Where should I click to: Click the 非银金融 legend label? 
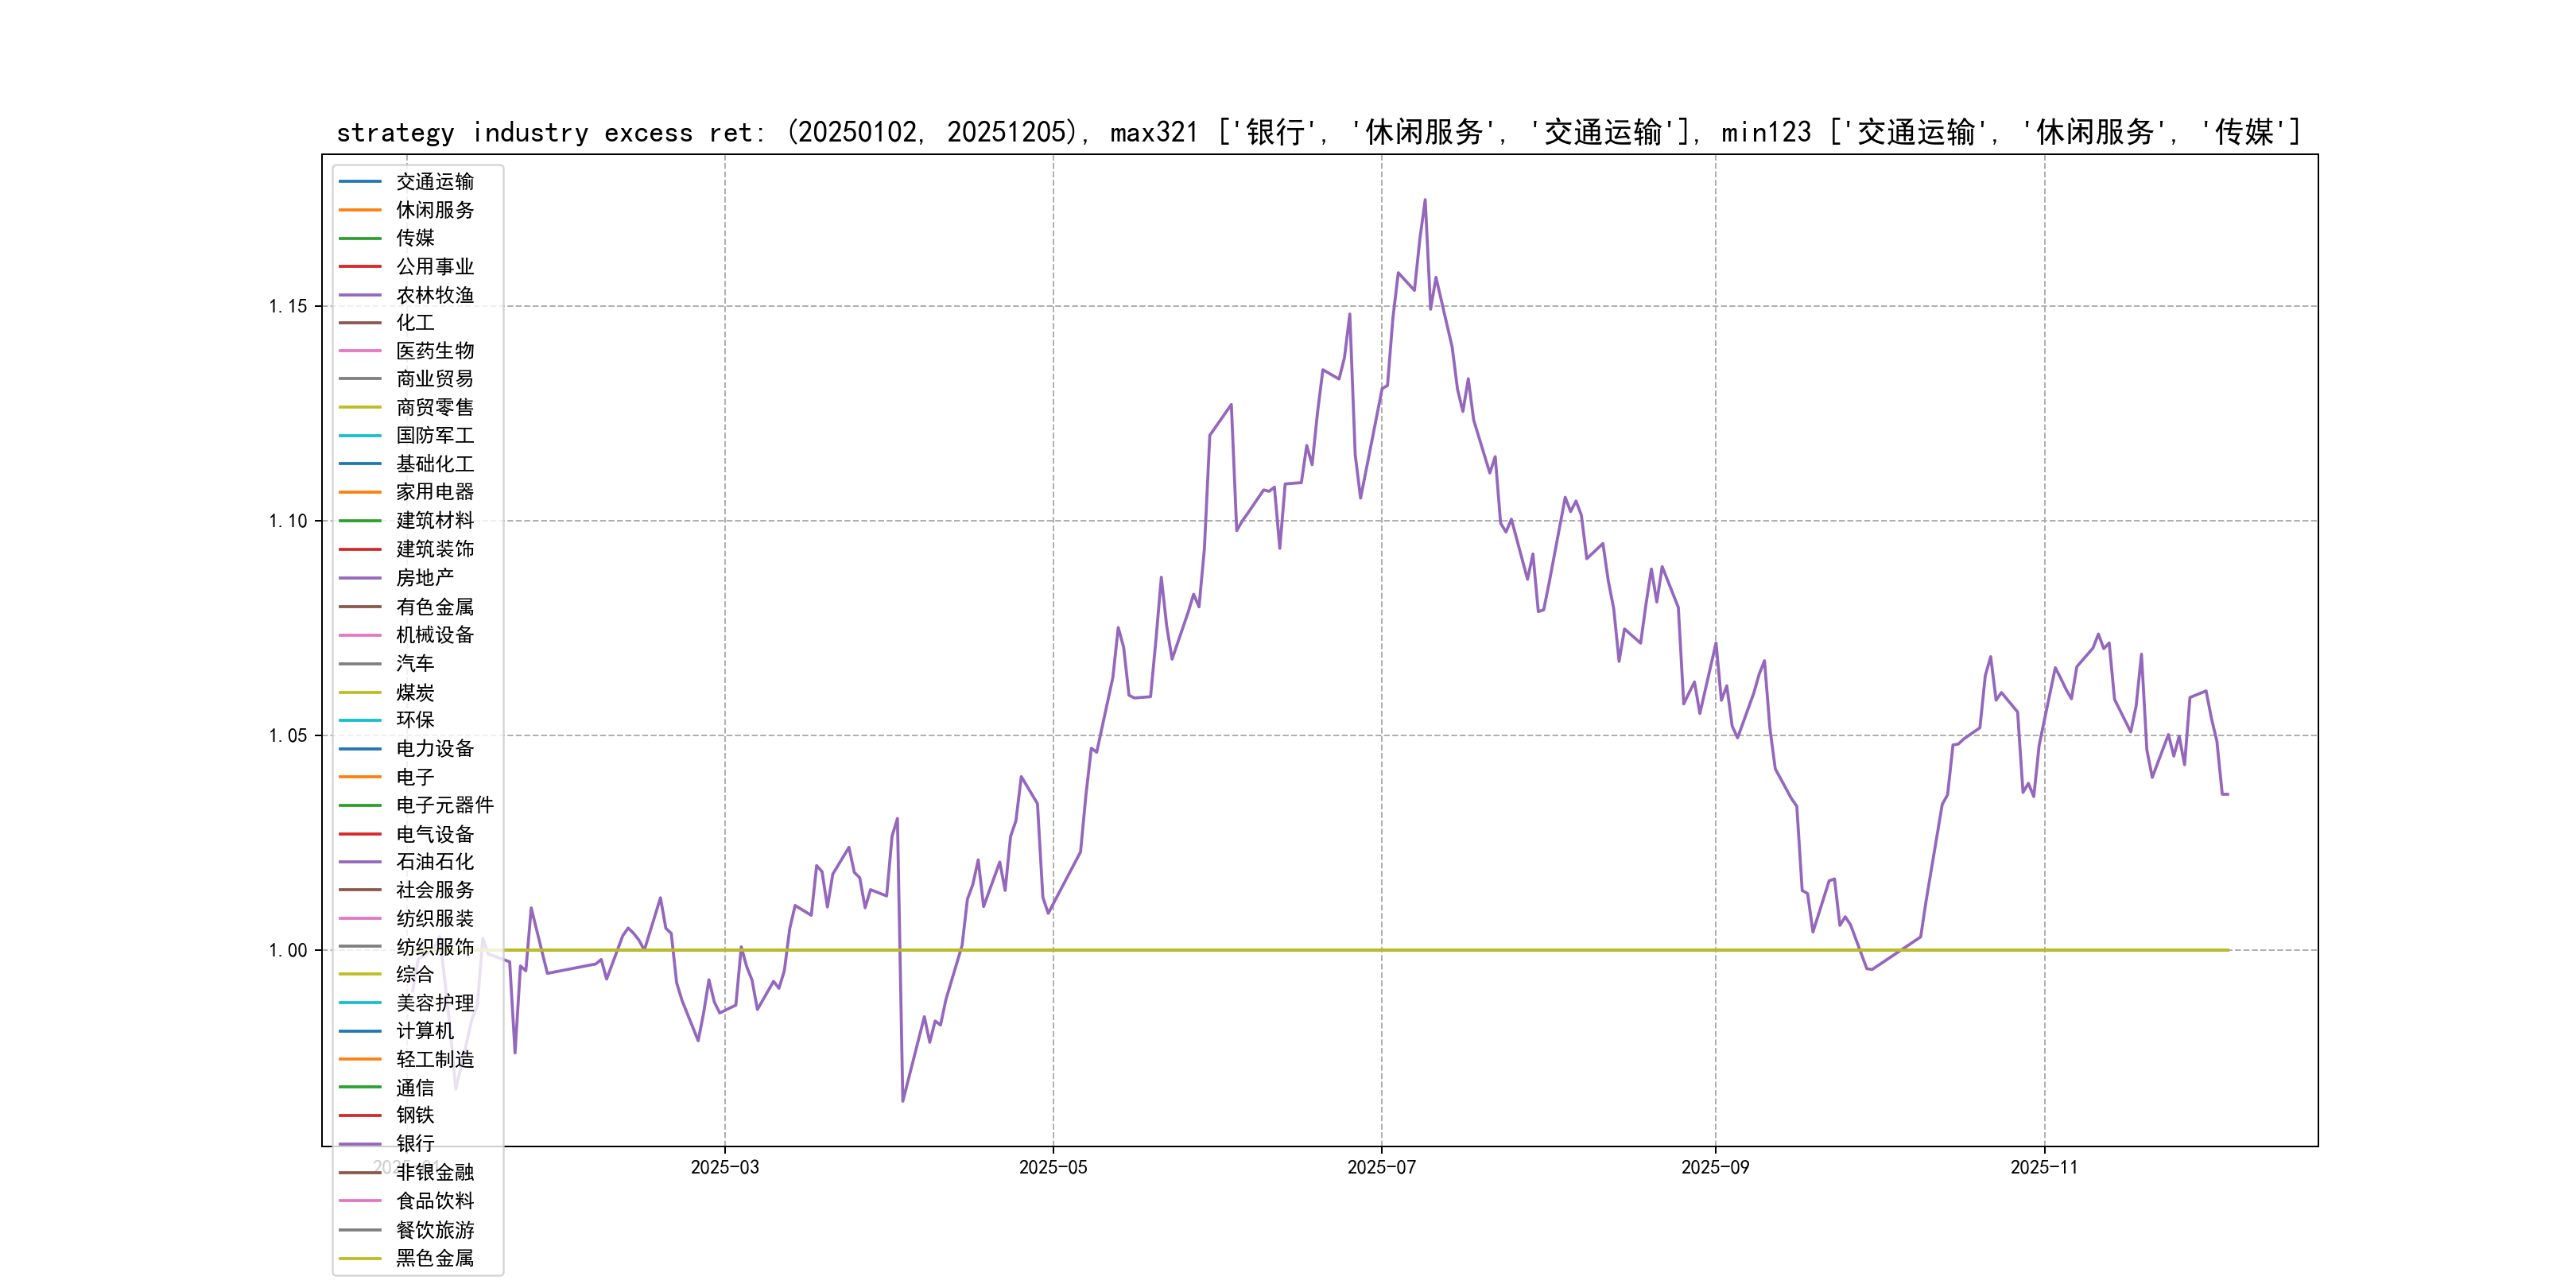point(434,1172)
